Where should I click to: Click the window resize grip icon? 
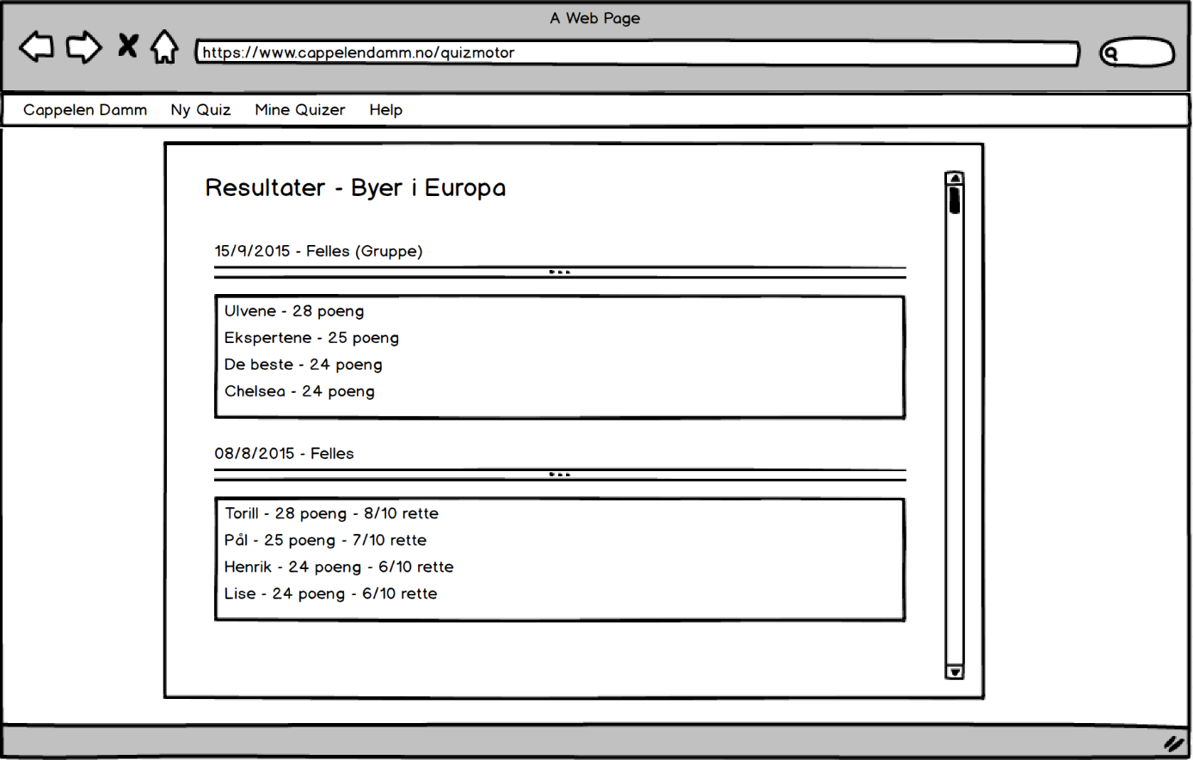[x=1174, y=744]
